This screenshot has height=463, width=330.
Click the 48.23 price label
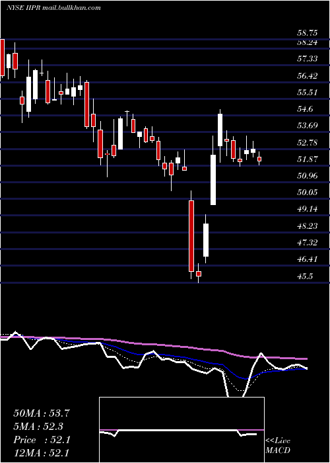point(308,226)
